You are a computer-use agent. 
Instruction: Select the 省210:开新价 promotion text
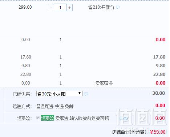pos(101,7)
